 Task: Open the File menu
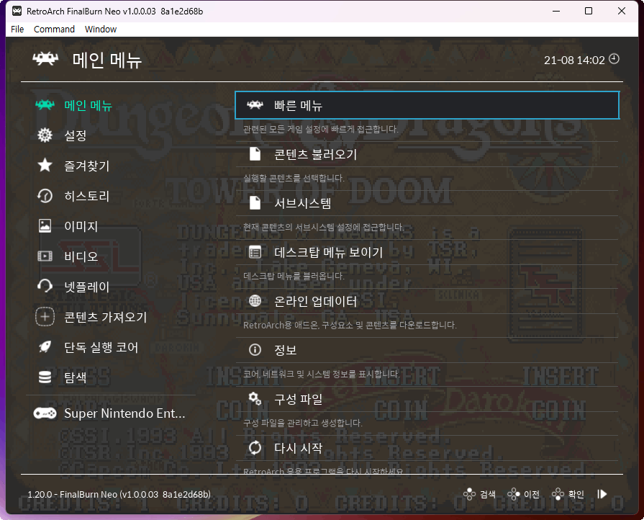coord(17,30)
